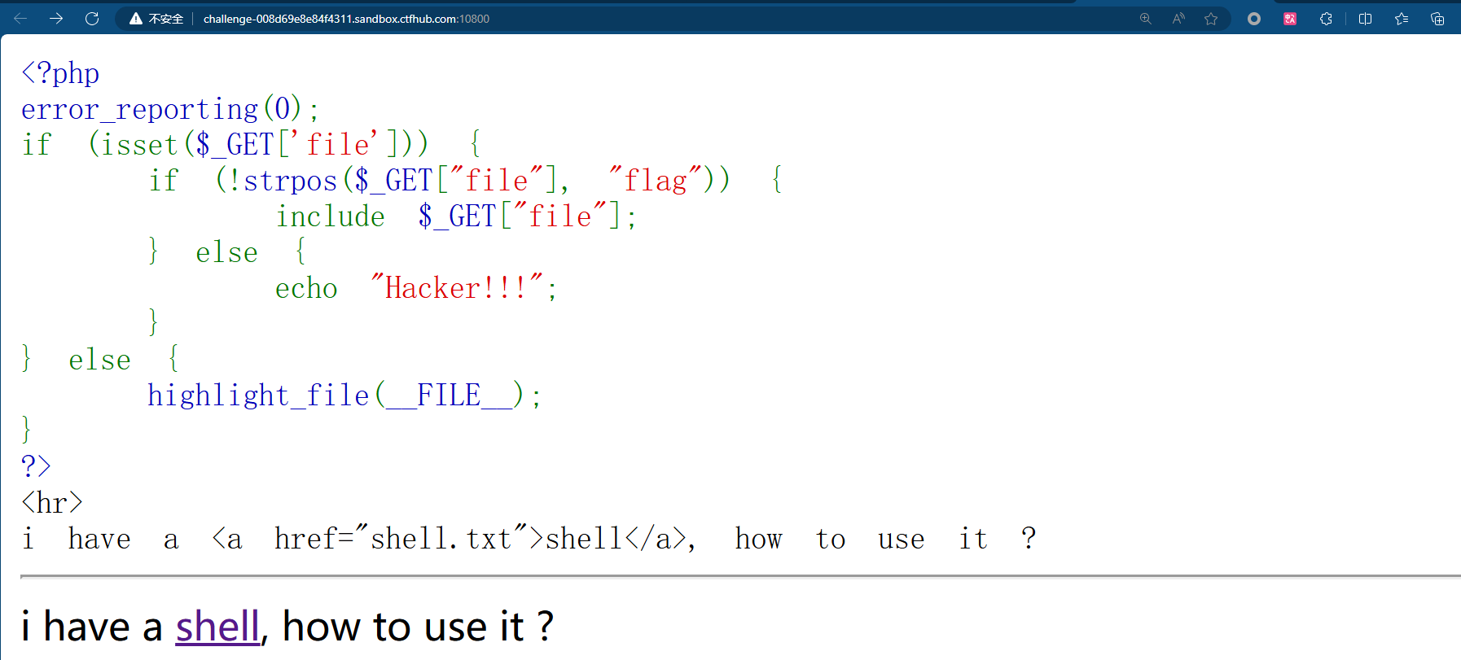
Task: Click the gray circle extension icon
Action: pyautogui.click(x=1254, y=19)
